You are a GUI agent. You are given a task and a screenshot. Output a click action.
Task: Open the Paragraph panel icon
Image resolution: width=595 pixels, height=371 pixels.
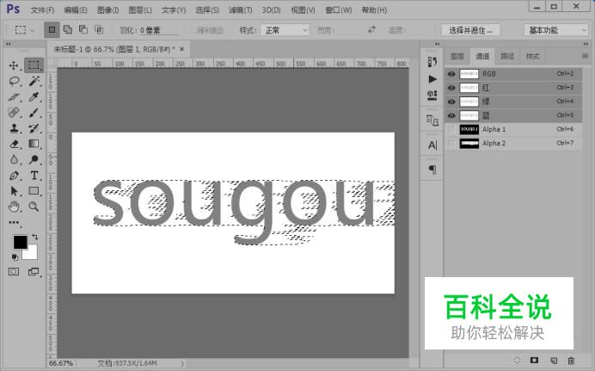click(x=432, y=170)
